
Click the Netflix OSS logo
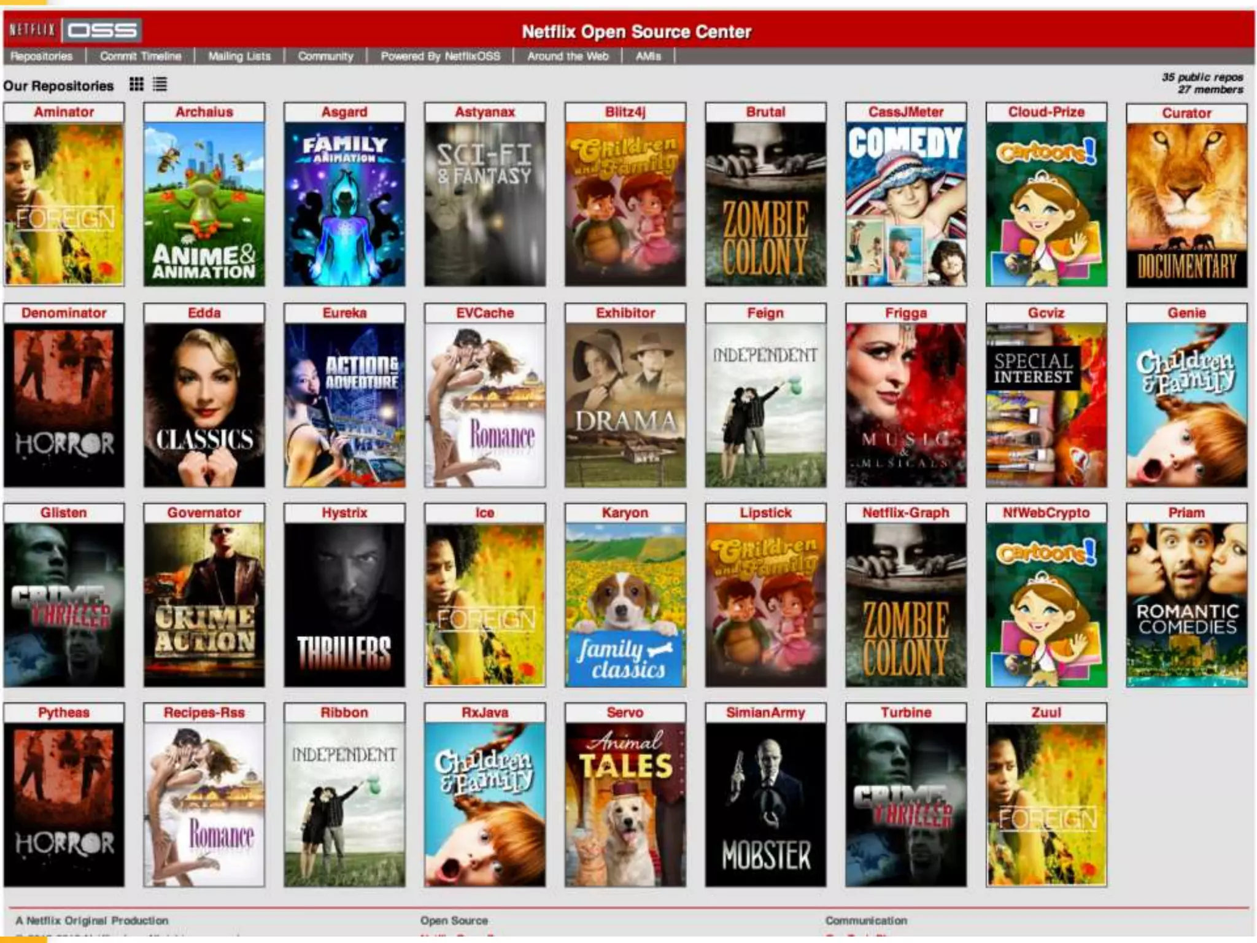tap(74, 30)
